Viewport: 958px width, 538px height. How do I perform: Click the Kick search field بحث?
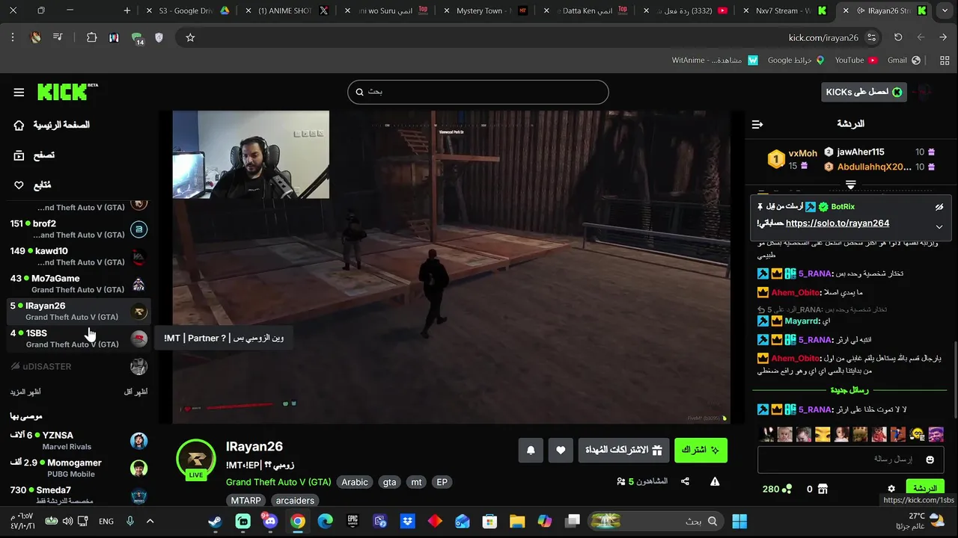(478, 92)
